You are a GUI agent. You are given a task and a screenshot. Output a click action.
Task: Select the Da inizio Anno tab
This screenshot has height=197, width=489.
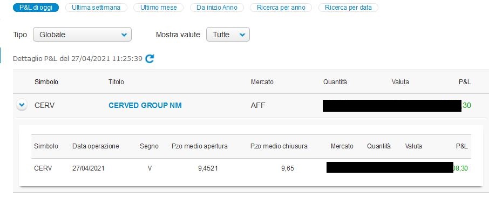[x=217, y=8]
